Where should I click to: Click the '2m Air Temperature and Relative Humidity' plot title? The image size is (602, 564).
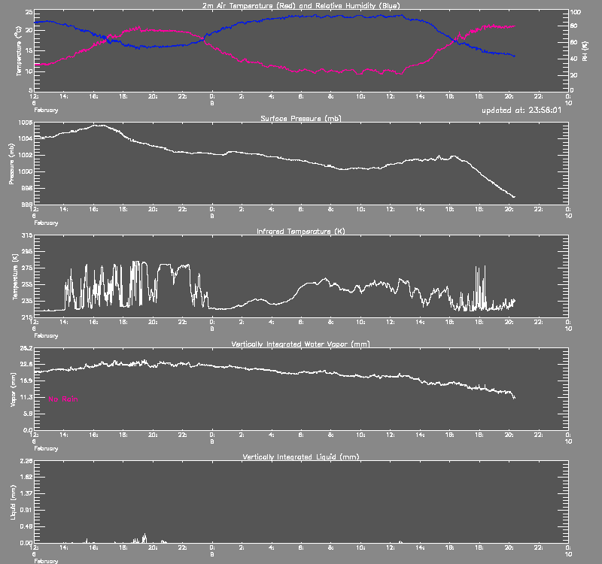click(x=301, y=5)
